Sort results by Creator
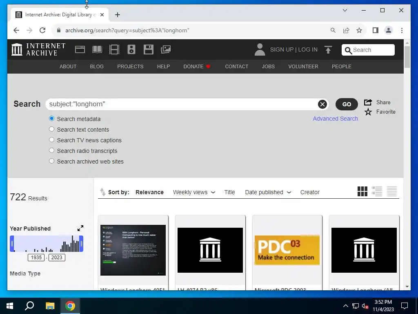The width and height of the screenshot is (418, 314). point(310,192)
